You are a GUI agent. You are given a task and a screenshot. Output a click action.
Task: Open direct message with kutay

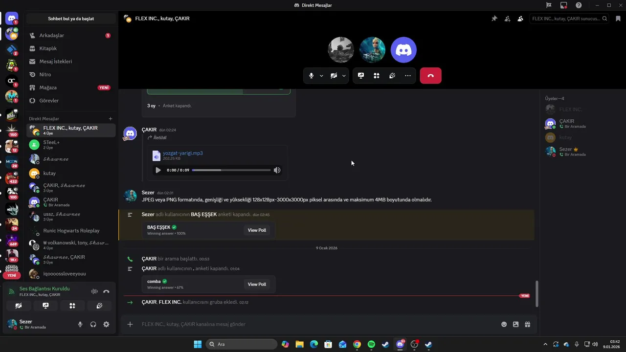pos(70,173)
